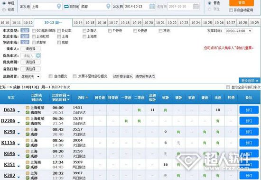261x180 pixels.
Task: Click passenger select button
Action: [x=30, y=49]
